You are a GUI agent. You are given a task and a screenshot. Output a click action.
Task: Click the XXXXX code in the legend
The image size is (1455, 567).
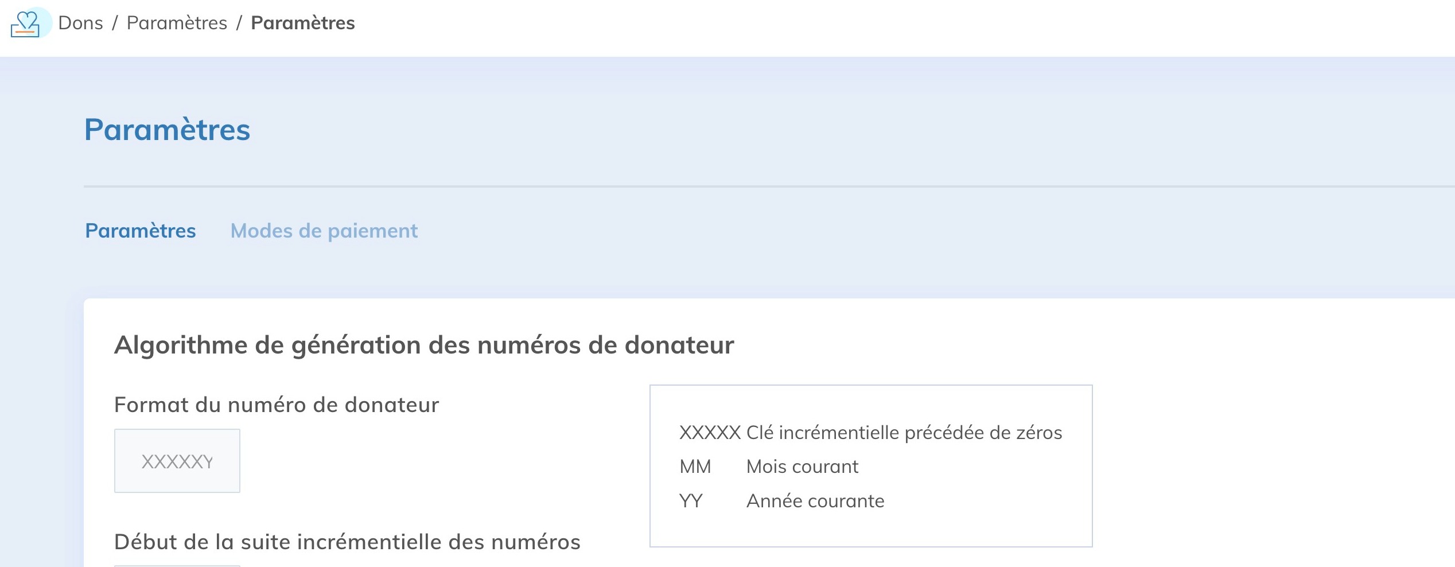click(710, 433)
